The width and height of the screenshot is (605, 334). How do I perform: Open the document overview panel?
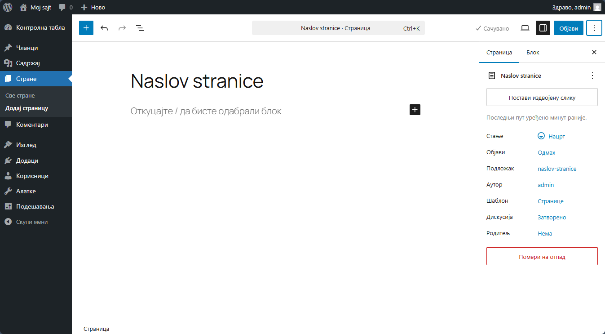pyautogui.click(x=140, y=27)
